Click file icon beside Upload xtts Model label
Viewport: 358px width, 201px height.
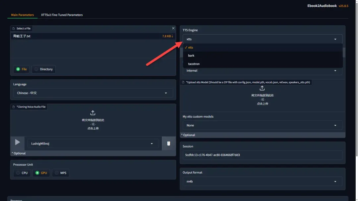coord(183,82)
